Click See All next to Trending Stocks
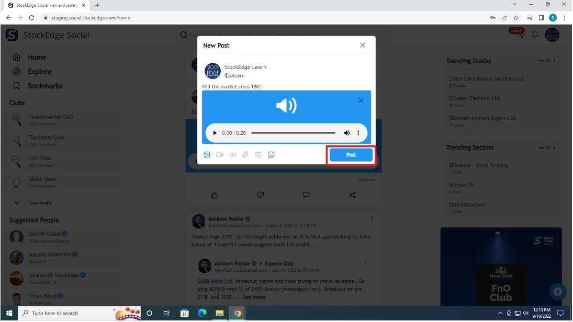This screenshot has height=322, width=573. tap(546, 61)
